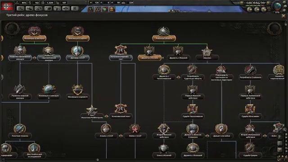
Task: Select the Альянс с СССР focus
Action: click(106, 136)
